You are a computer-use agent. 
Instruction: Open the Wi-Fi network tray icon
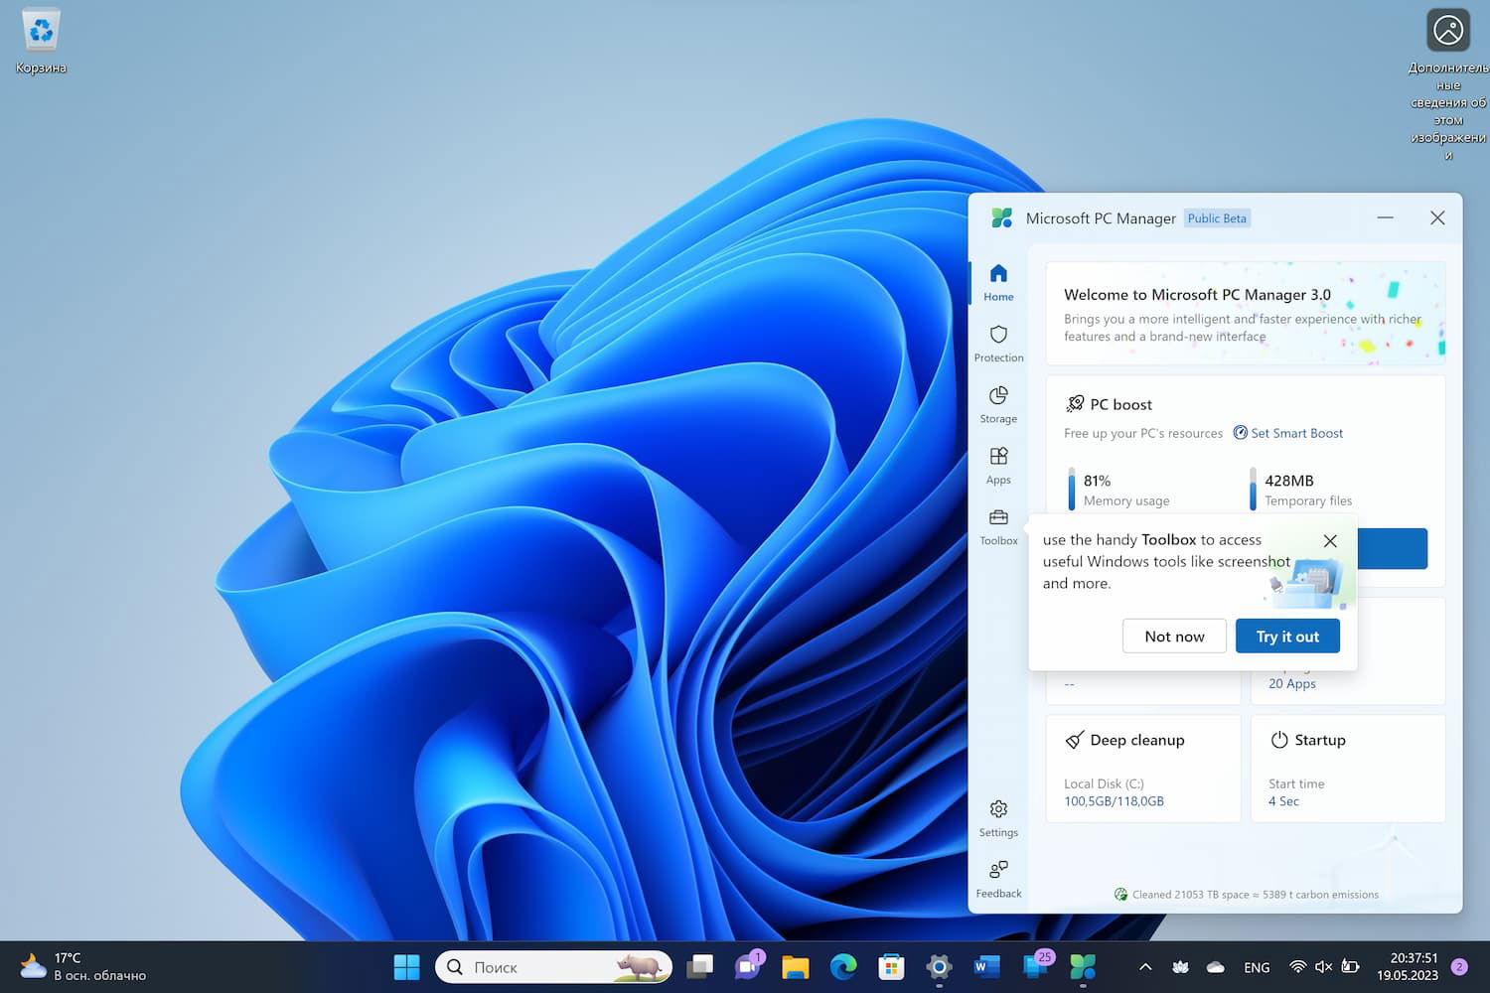pos(1297,966)
